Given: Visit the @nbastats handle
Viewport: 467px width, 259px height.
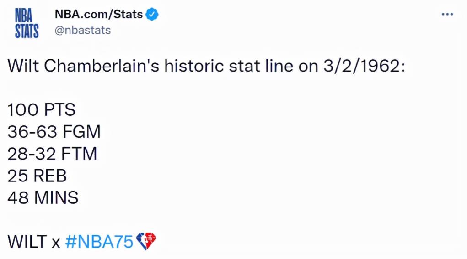Looking at the screenshot, I should pyautogui.click(x=83, y=31).
